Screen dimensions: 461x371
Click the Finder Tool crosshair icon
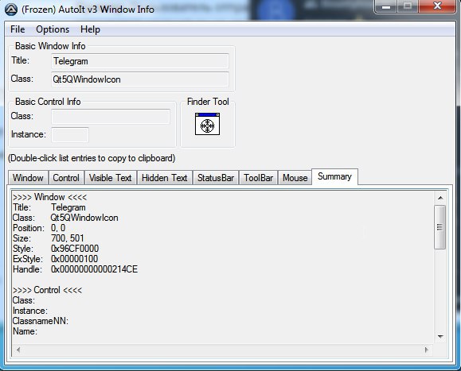click(x=207, y=124)
